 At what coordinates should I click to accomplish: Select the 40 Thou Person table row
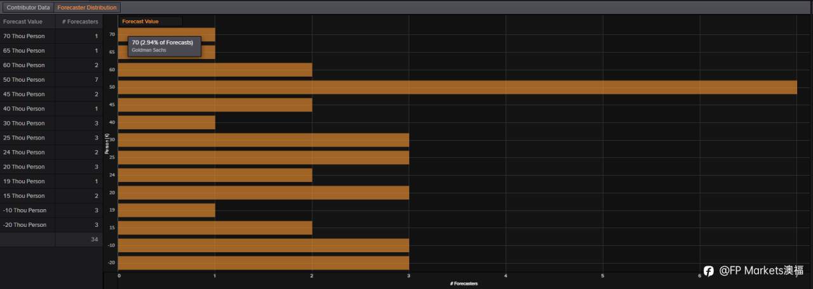[x=51, y=109]
